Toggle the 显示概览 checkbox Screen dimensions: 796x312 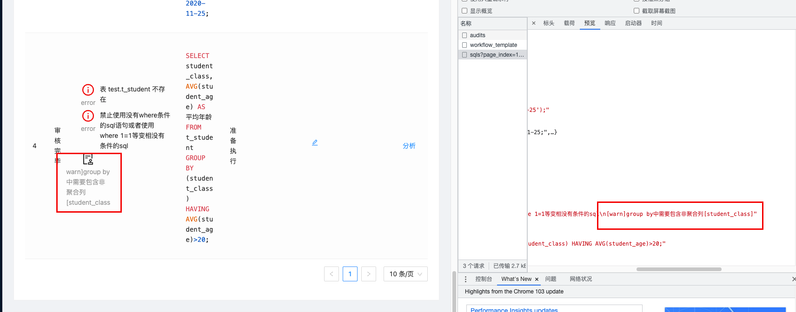[x=464, y=11]
